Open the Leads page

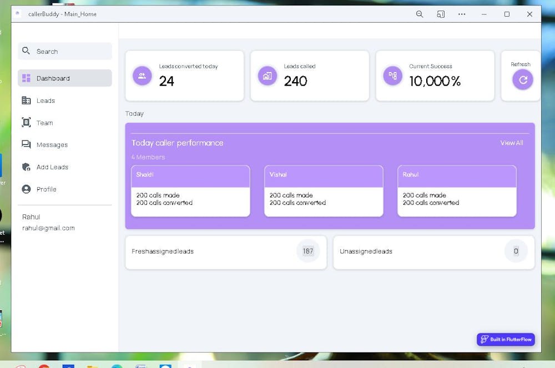pyautogui.click(x=65, y=100)
